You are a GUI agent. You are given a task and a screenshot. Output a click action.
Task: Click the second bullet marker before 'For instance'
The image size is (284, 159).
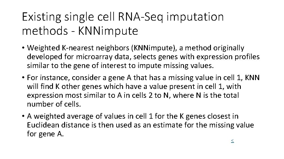pos(24,78)
